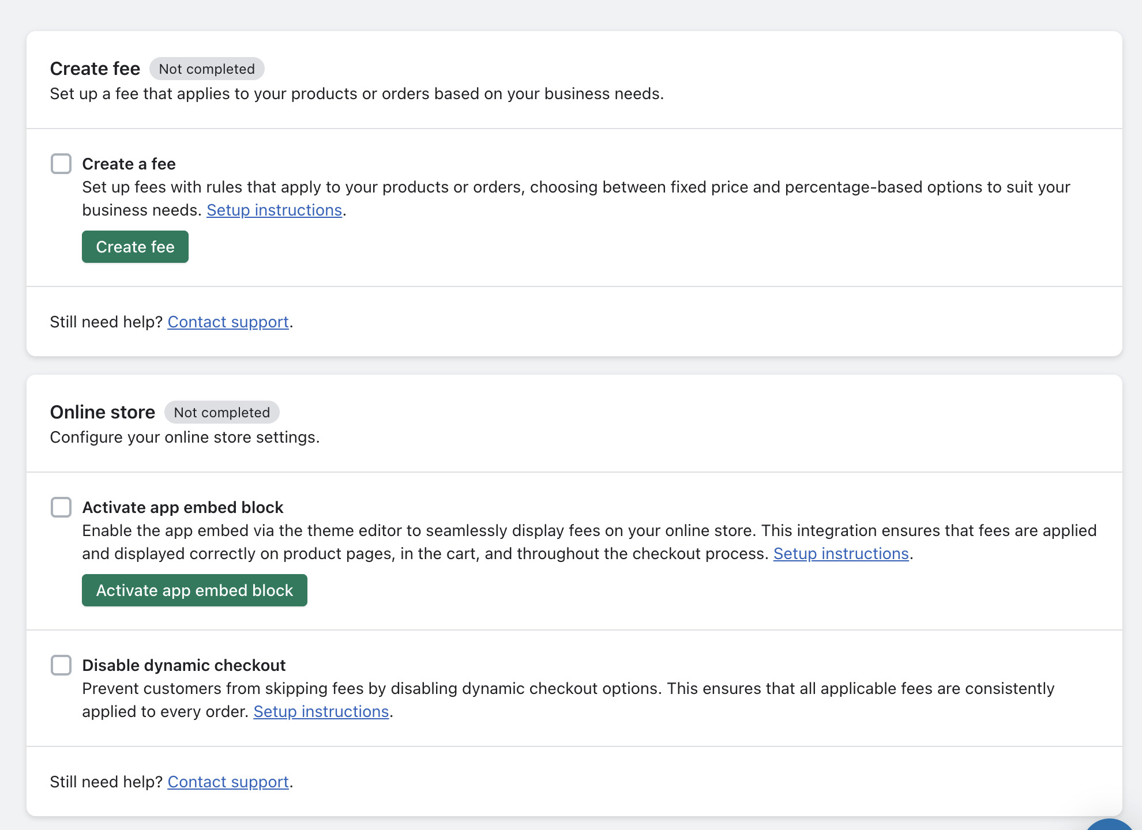The width and height of the screenshot is (1142, 830).
Task: Click Contact support in the Online store card
Action: click(x=227, y=782)
